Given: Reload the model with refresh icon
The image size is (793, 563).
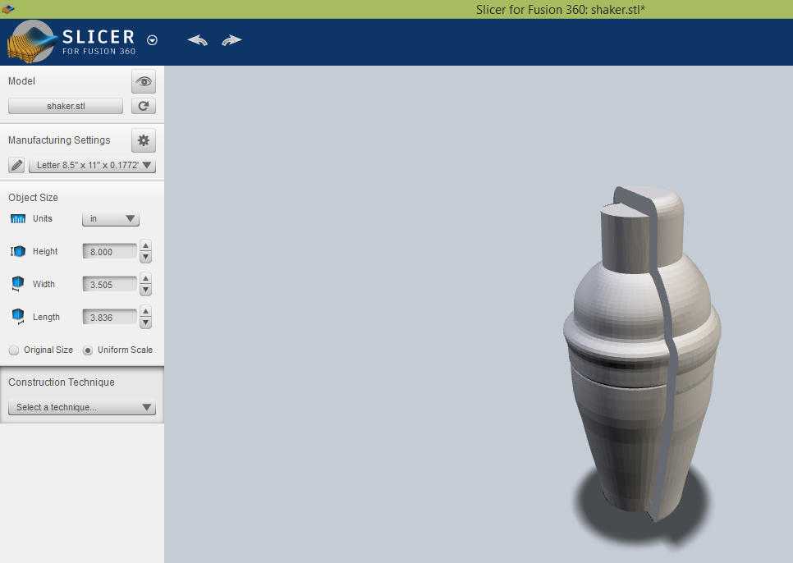Looking at the screenshot, I should point(144,106).
